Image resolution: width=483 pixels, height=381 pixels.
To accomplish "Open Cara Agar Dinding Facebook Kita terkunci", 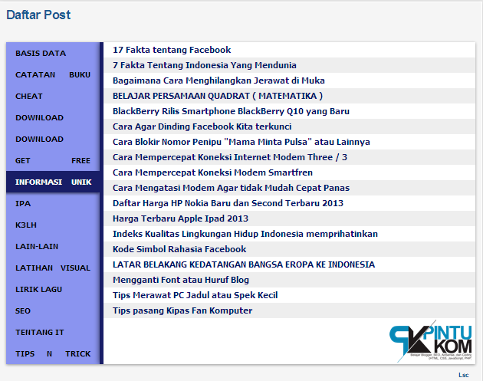I will 202,126.
